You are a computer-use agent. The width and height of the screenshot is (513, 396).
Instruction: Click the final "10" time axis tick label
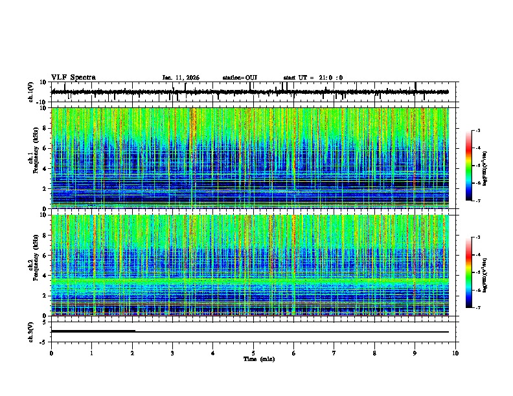[x=455, y=353]
